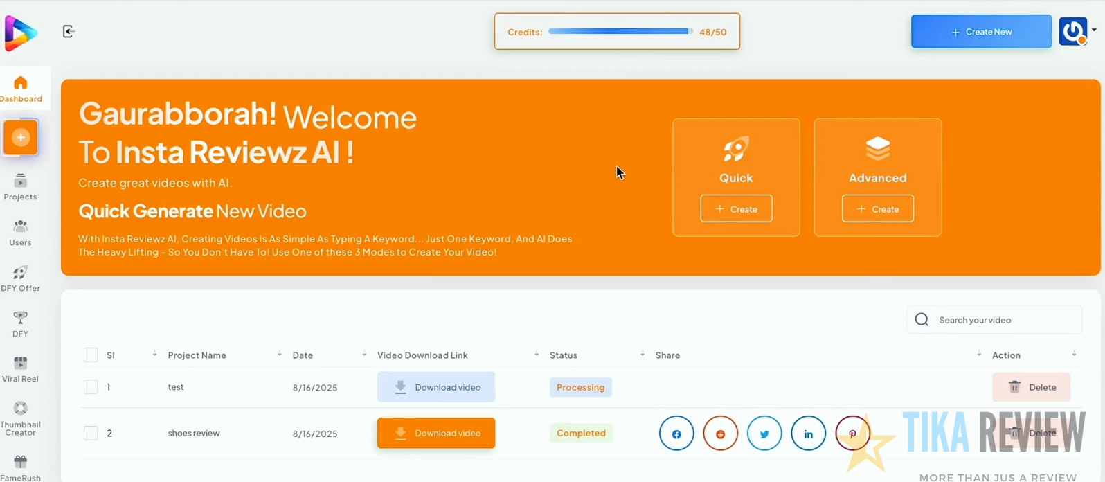This screenshot has height=482, width=1105.
Task: Click the Create New button
Action: (981, 32)
